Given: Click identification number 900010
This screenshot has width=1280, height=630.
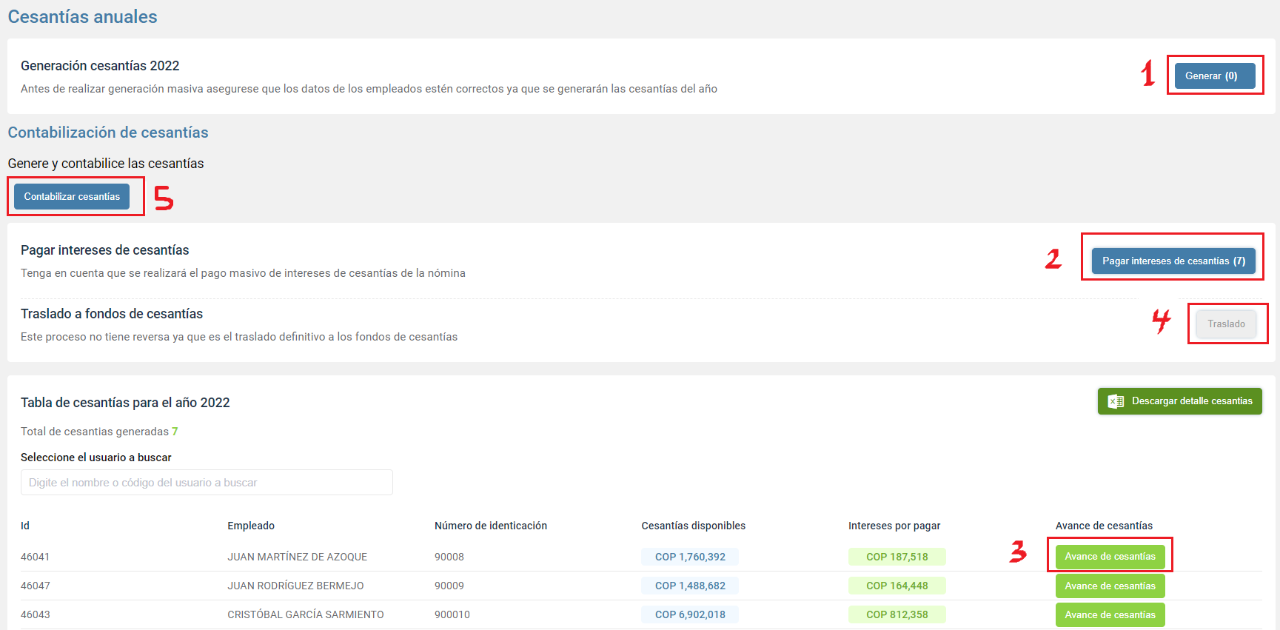Looking at the screenshot, I should click(452, 614).
